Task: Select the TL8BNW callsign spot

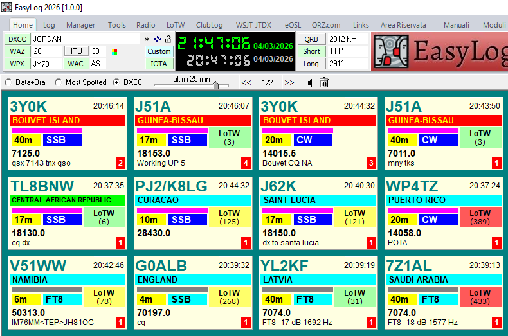Action: [68, 213]
